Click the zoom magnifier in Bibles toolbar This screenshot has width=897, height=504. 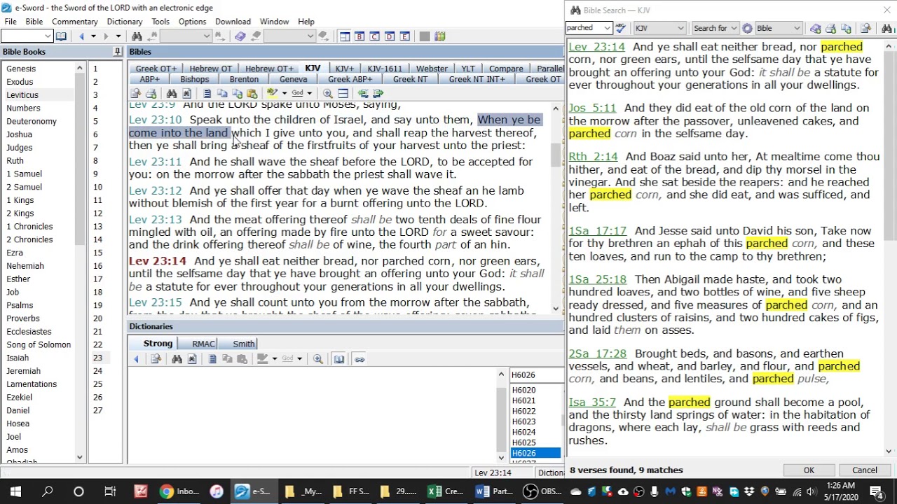click(328, 94)
